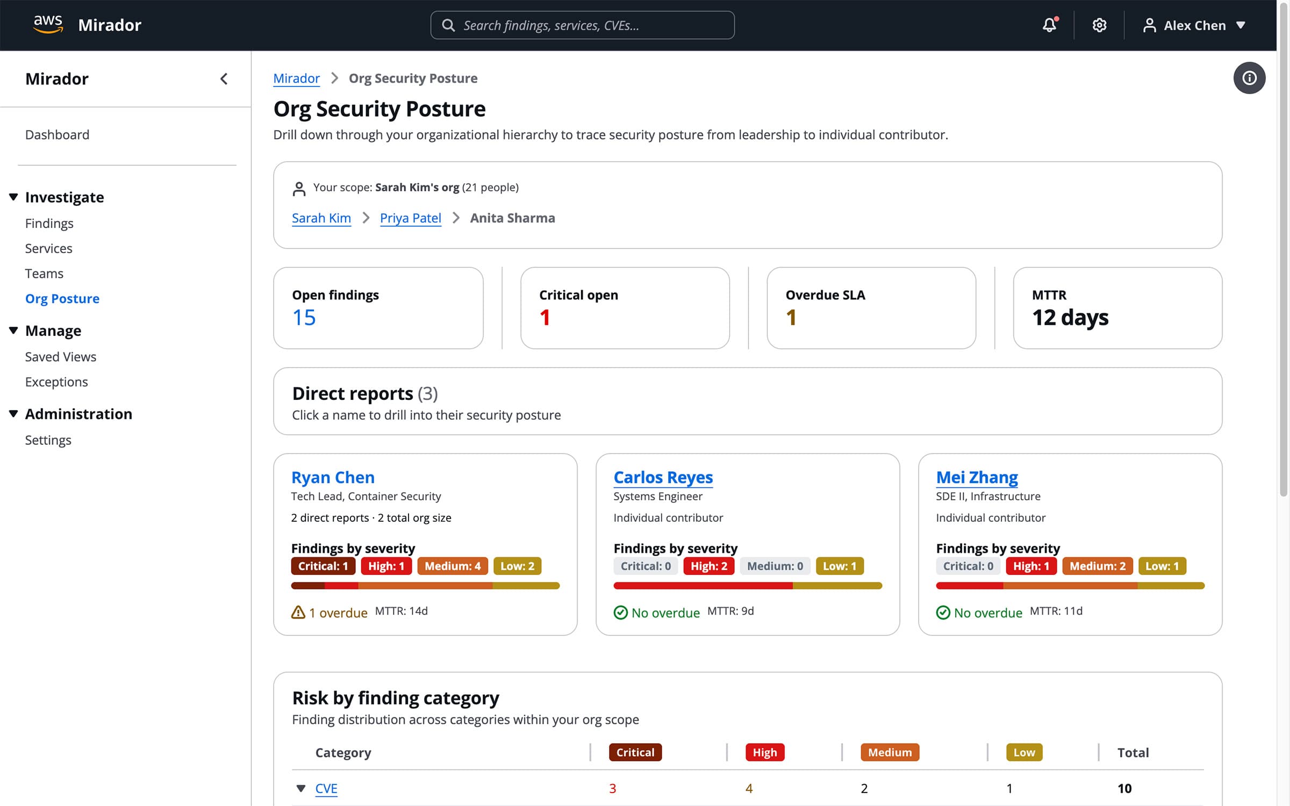Click the search magnifier icon
The height and width of the screenshot is (806, 1290).
click(448, 25)
